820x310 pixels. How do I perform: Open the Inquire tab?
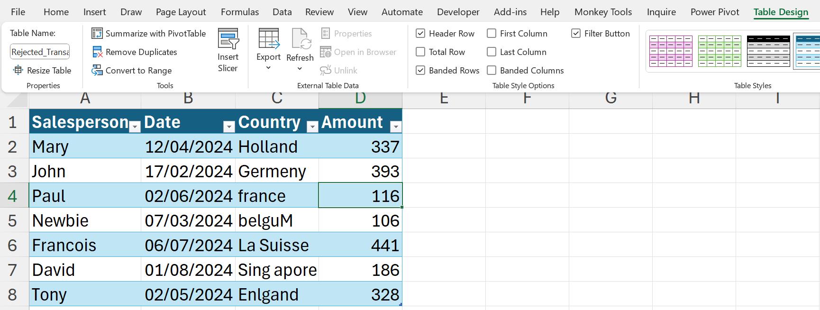point(661,12)
